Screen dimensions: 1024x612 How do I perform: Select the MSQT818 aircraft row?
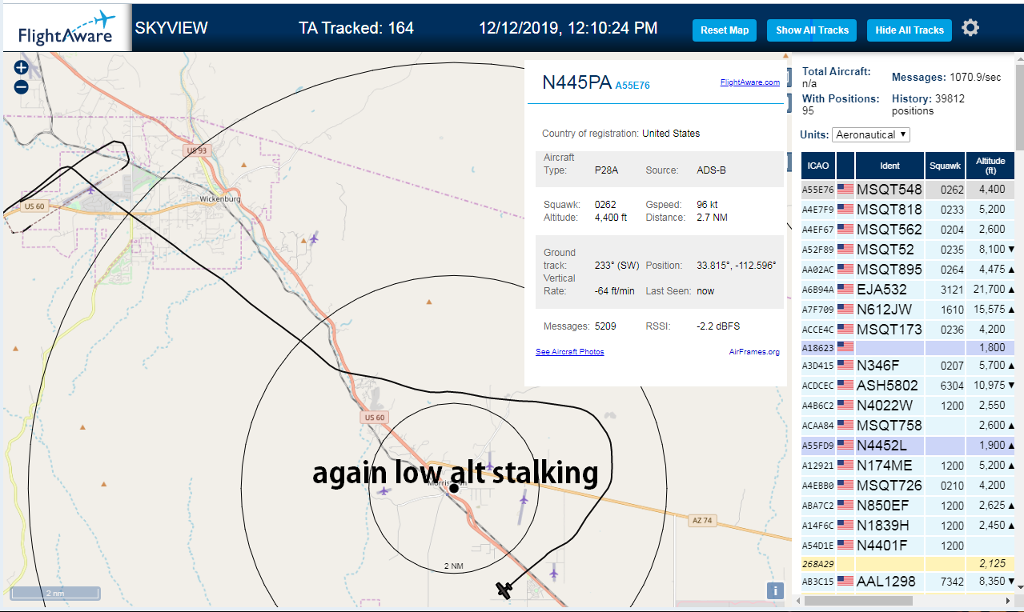(908, 210)
